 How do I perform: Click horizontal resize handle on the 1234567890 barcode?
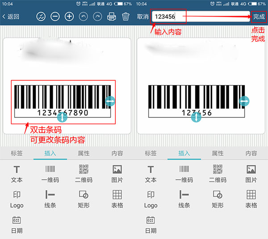(x=111, y=101)
